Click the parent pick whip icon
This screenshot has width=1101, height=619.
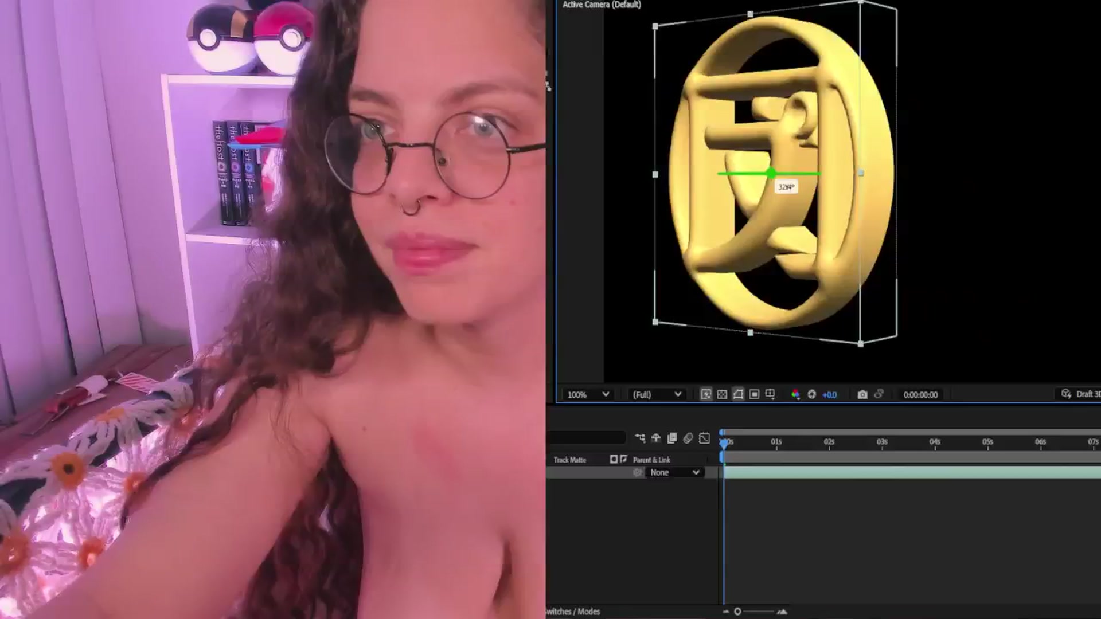point(637,472)
